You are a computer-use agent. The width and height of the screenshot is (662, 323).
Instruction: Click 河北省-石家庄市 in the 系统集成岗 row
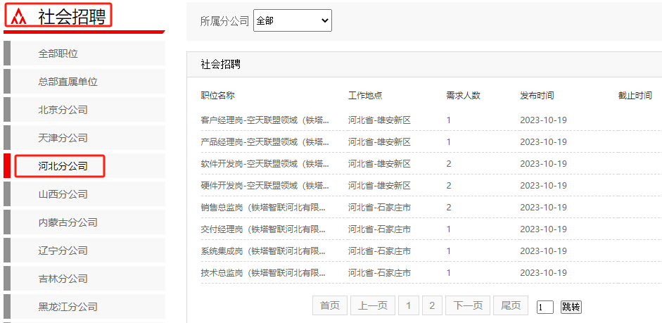380,251
